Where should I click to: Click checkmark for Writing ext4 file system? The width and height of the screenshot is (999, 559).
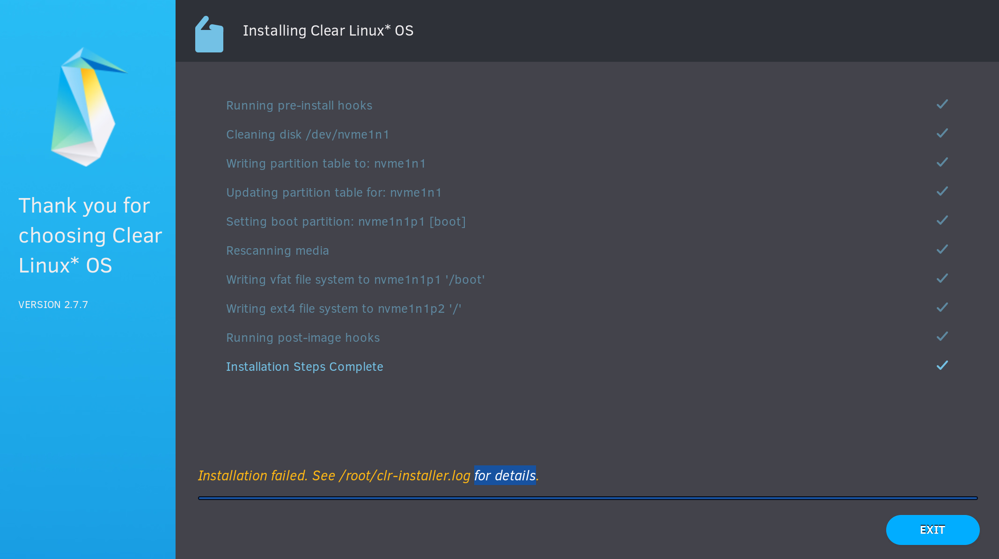coord(942,308)
